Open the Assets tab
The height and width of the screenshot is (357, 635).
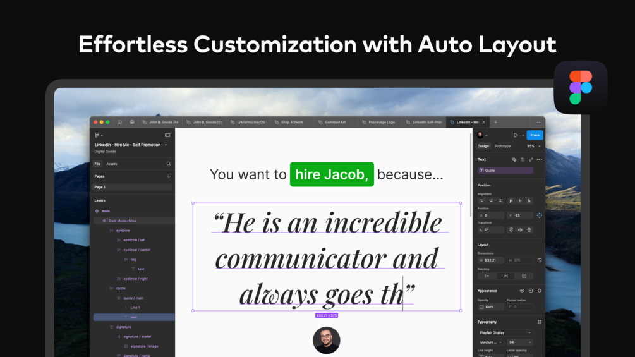click(112, 164)
